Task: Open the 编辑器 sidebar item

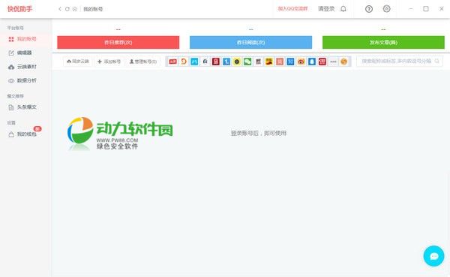Action: 25,53
